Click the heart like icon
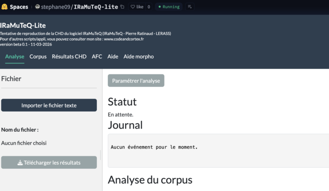The height and width of the screenshot is (191, 329). pos(133,7)
